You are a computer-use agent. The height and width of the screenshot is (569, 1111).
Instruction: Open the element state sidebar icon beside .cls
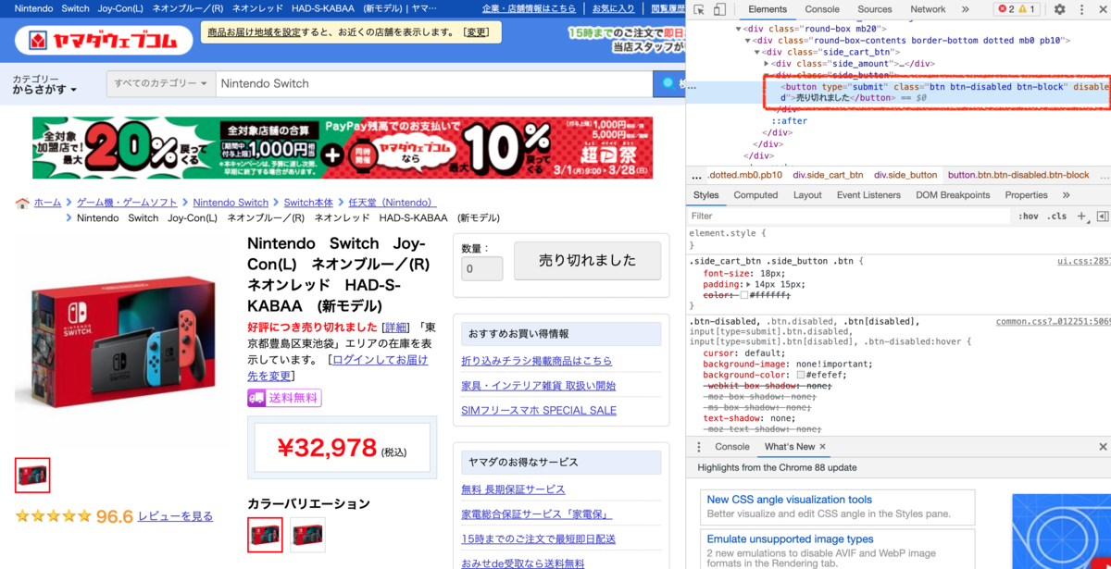1101,216
